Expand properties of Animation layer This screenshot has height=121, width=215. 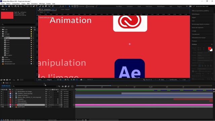click(x=9, y=99)
